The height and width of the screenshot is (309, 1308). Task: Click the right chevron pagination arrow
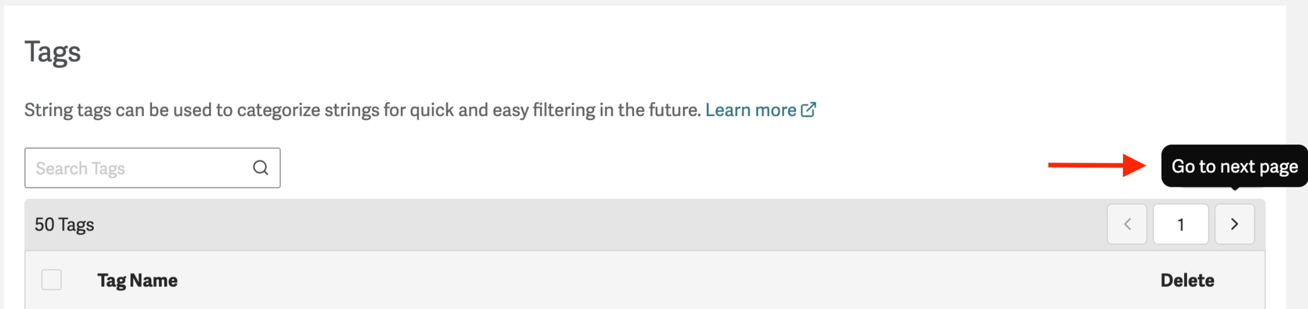[1234, 224]
